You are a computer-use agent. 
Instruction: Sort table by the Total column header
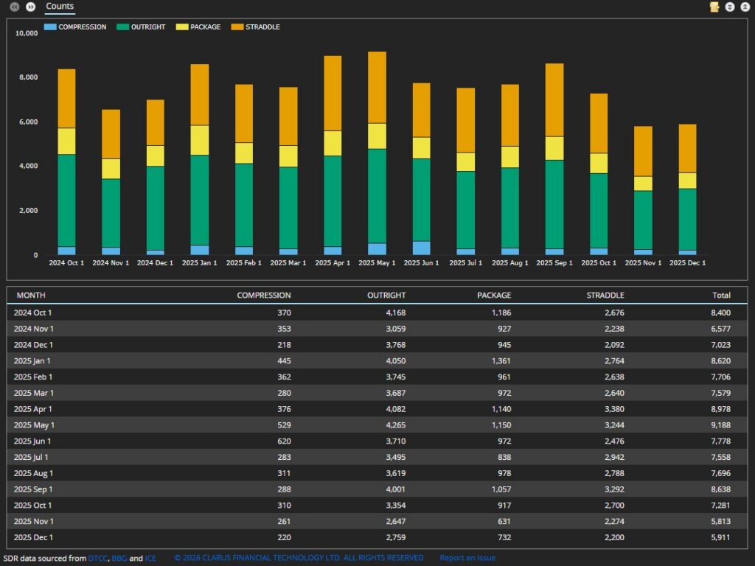[x=721, y=296]
